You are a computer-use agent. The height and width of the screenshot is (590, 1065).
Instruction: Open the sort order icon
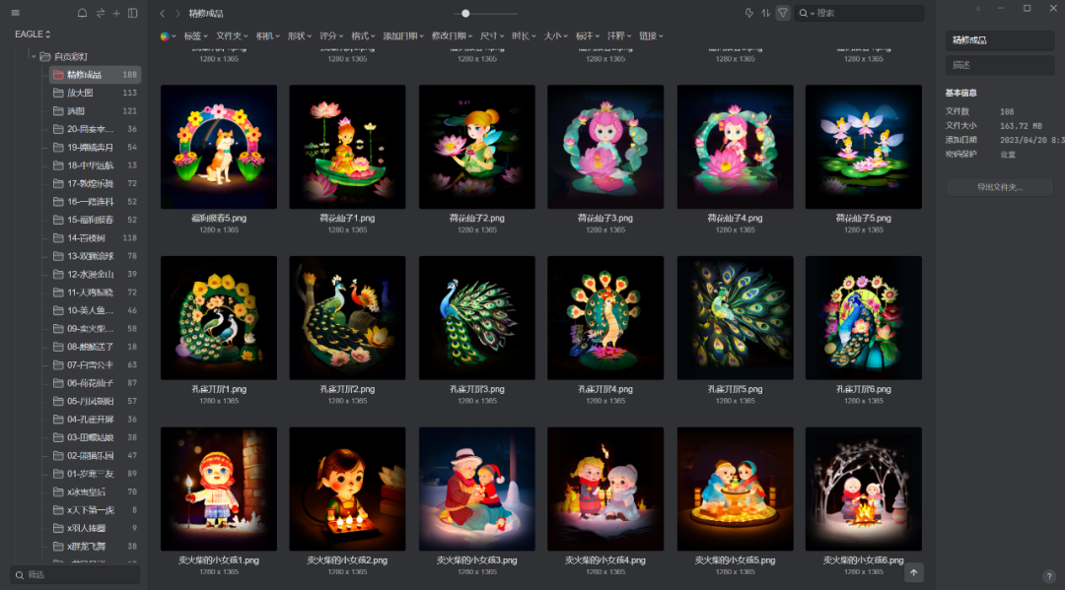click(765, 13)
